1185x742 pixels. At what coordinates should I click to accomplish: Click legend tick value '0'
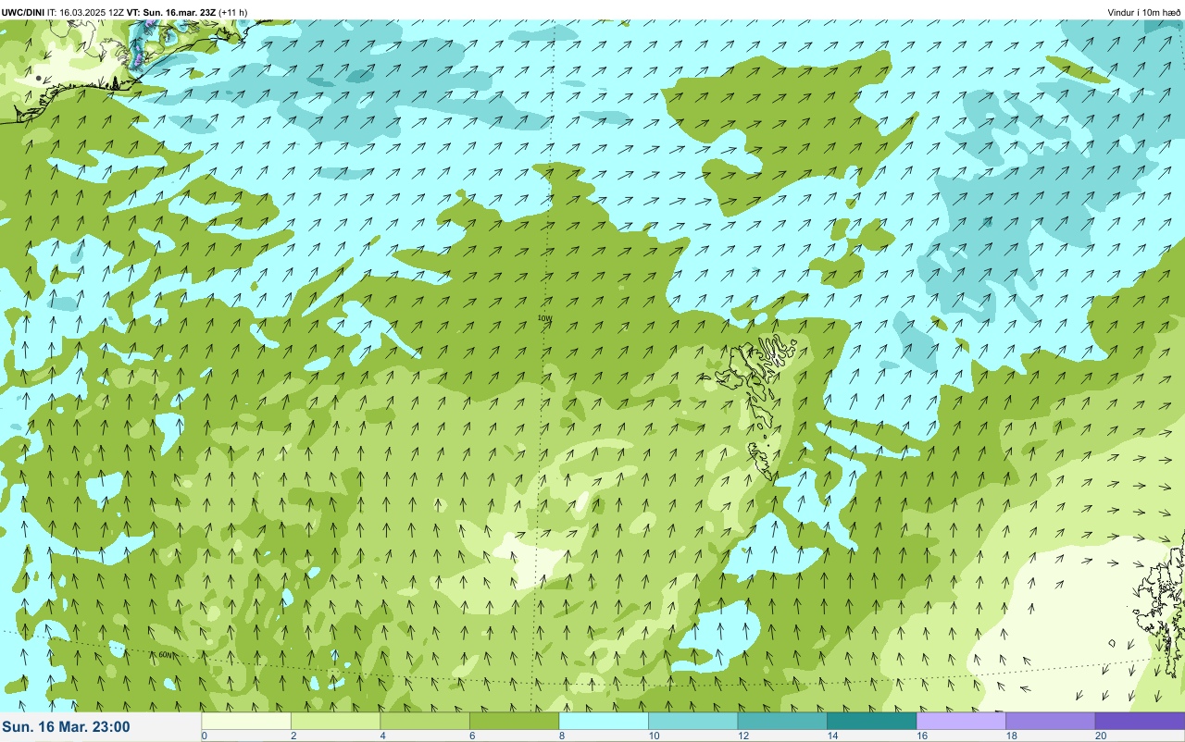(204, 736)
